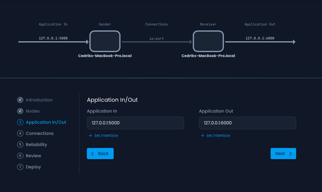Screen dimensions: 322x192
Task: Click the checkmark icon beside Nodes step
Action: click(20, 111)
